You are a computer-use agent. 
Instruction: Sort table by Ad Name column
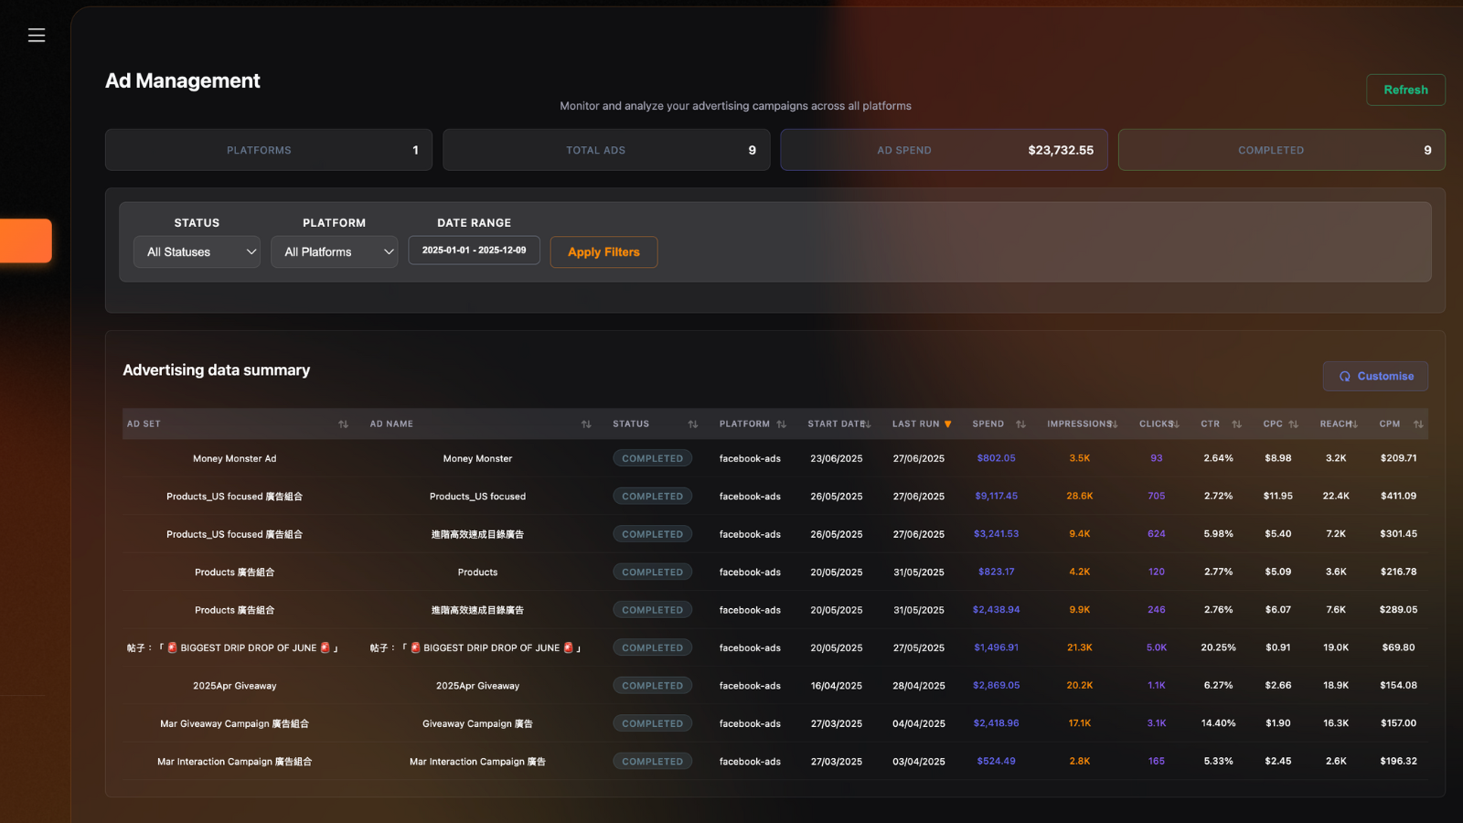point(586,424)
